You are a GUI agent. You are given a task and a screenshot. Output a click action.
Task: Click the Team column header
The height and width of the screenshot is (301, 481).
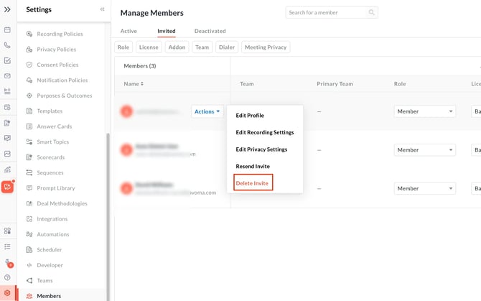click(x=247, y=84)
